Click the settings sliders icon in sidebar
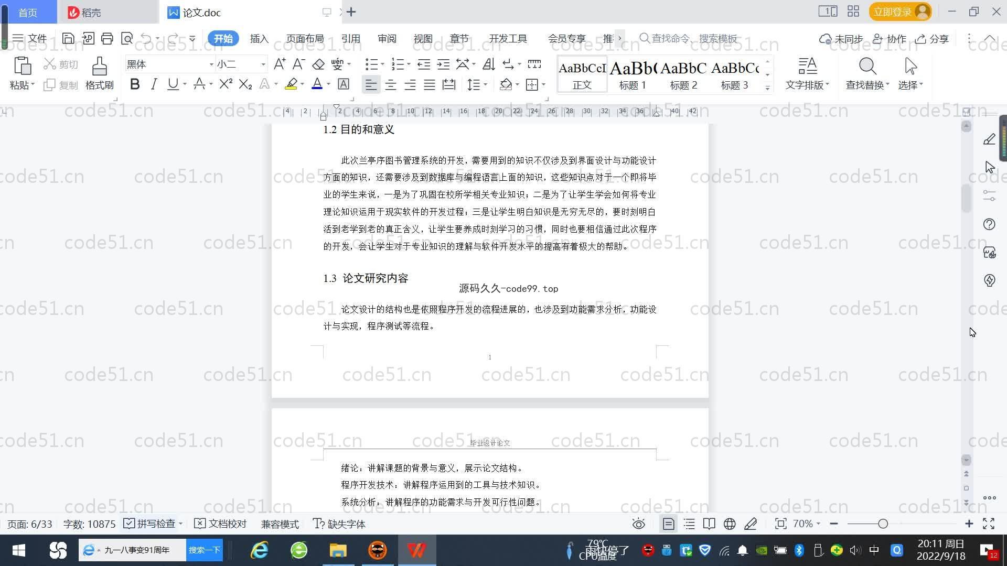 (989, 195)
